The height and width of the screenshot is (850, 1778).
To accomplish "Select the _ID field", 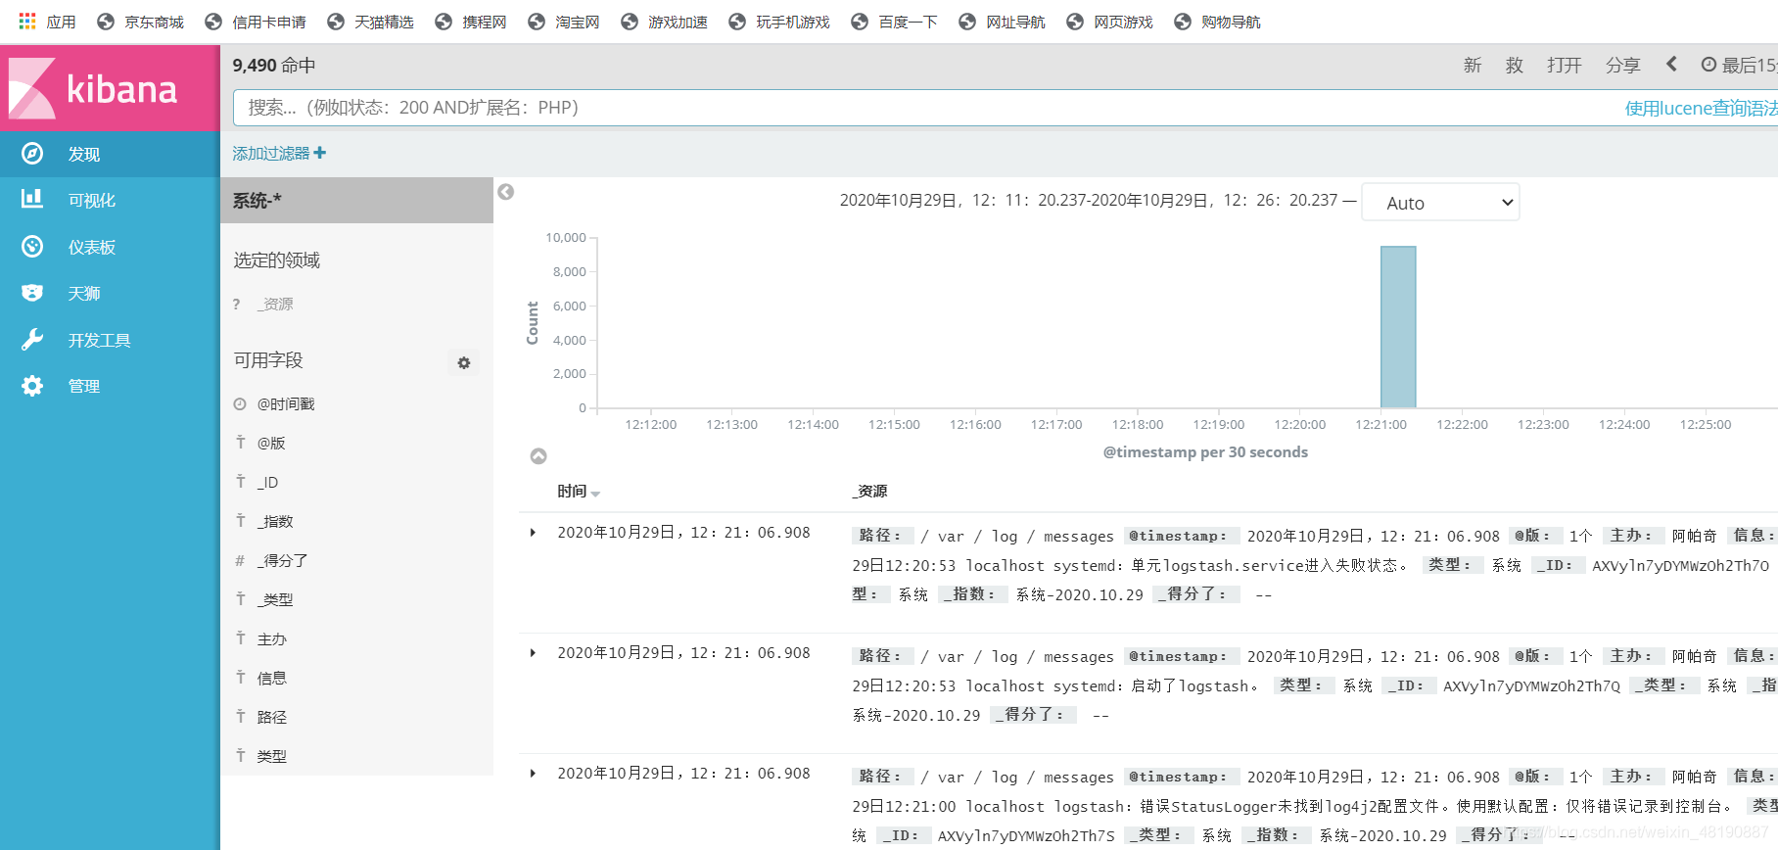I will point(268,483).
